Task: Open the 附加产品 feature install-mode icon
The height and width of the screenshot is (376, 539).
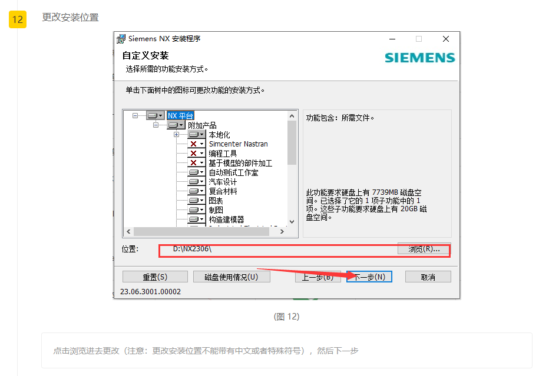Action: (176, 125)
